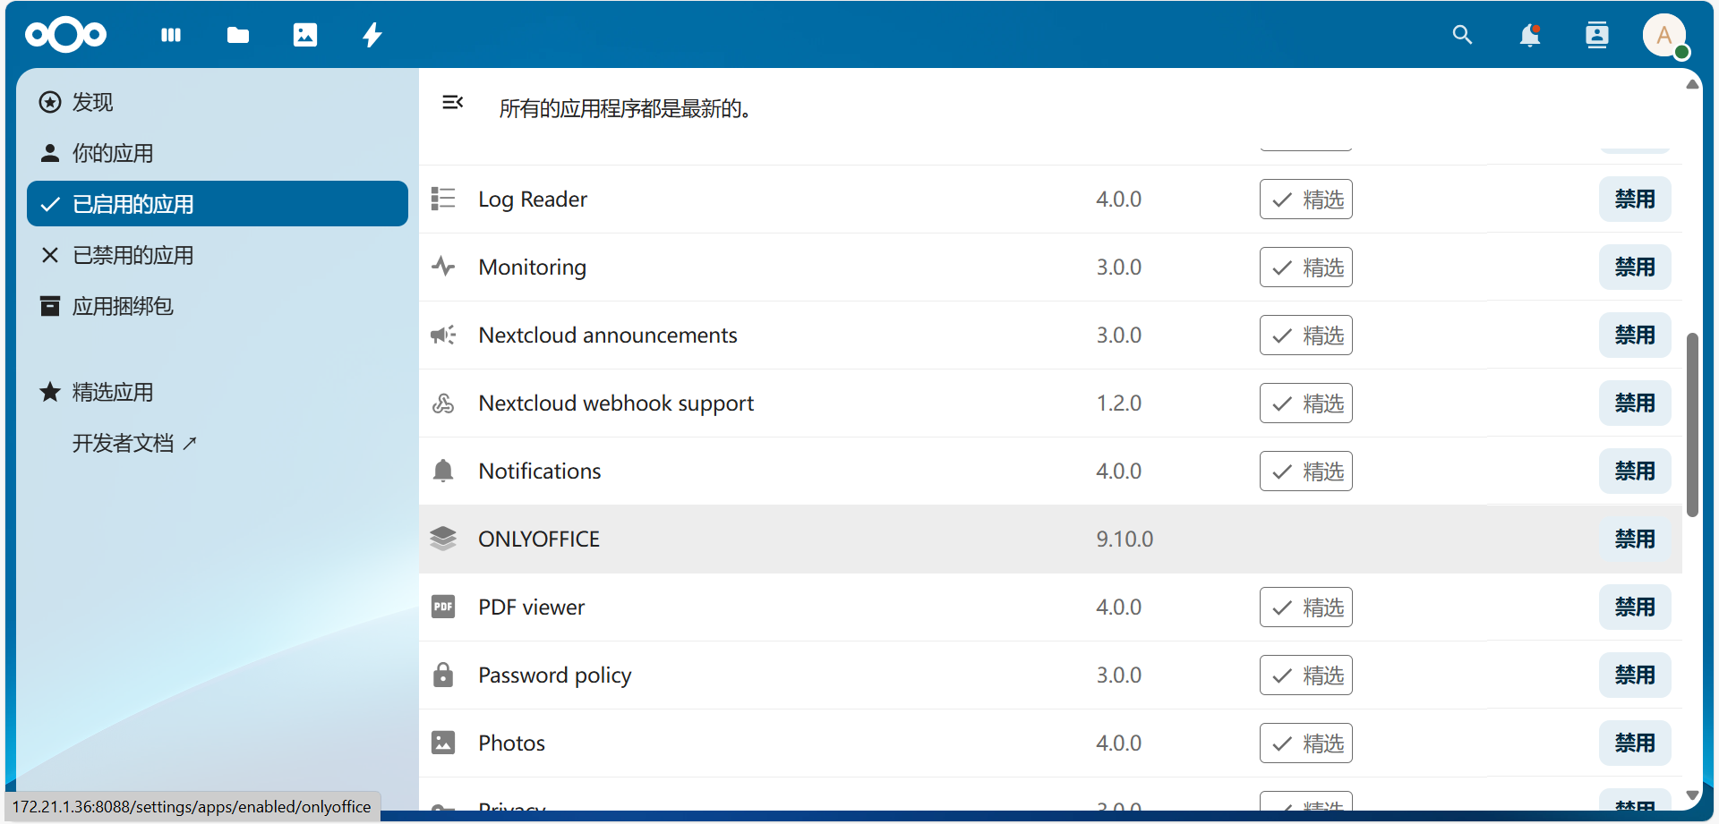Click the Log Reader list icon
This screenshot has width=1719, height=824.
pyautogui.click(x=443, y=199)
